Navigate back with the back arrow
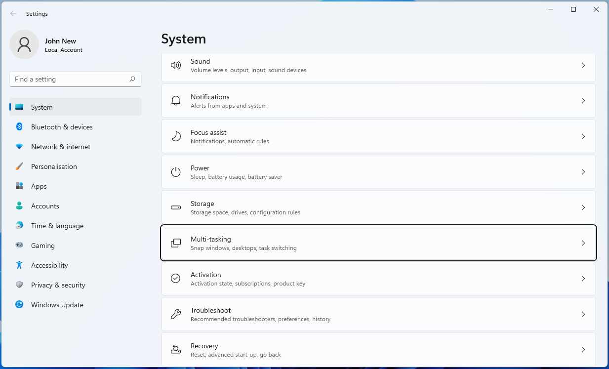 coord(13,14)
